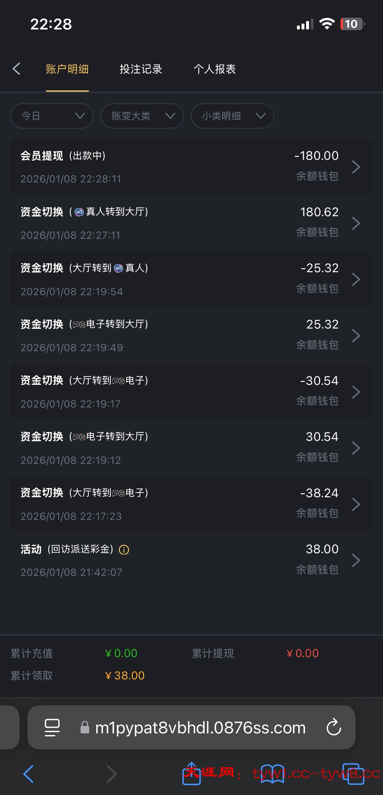The height and width of the screenshot is (795, 383).
Task: Switch to the 个人报表 tab
Action: tap(215, 69)
